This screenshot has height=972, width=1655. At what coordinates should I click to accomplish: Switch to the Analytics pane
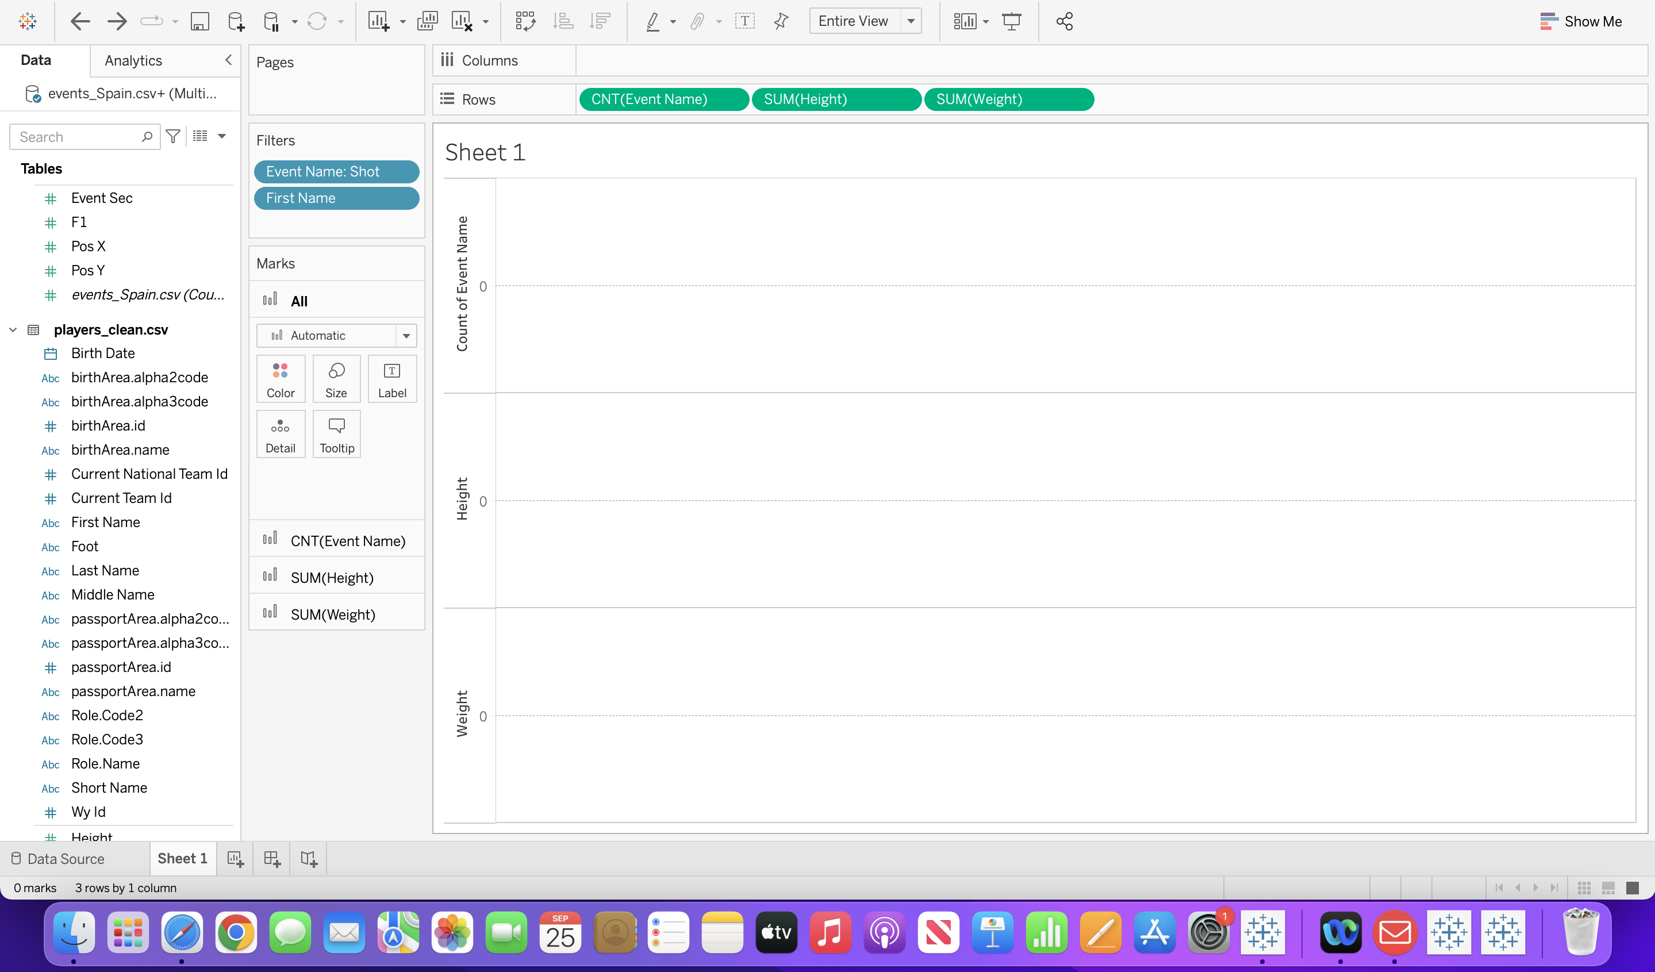[133, 60]
